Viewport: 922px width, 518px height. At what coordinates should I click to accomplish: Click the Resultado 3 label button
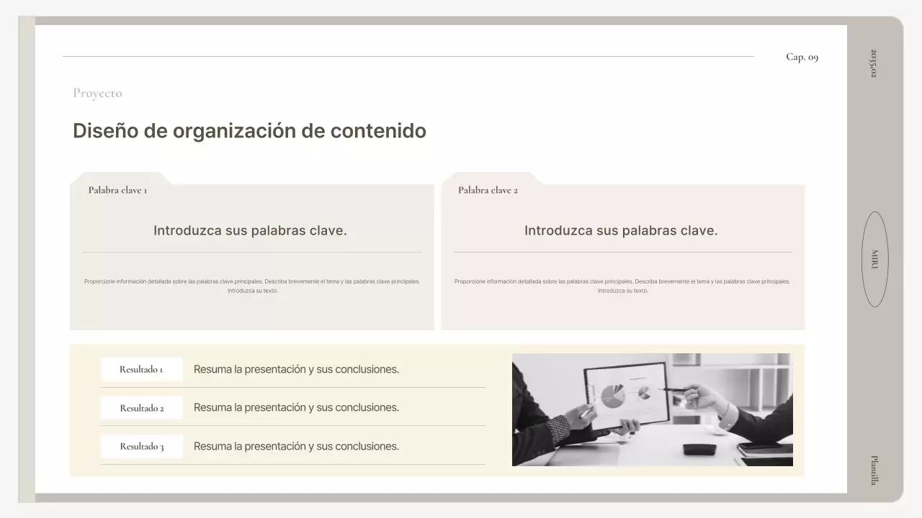point(141,446)
